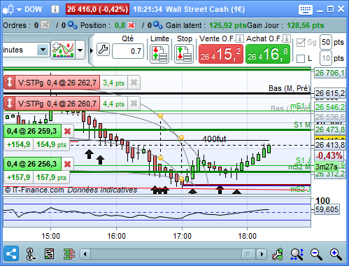This screenshot has width=349, height=266.
Task: Open the indicators chart icon
Action: pyautogui.click(x=63, y=50)
